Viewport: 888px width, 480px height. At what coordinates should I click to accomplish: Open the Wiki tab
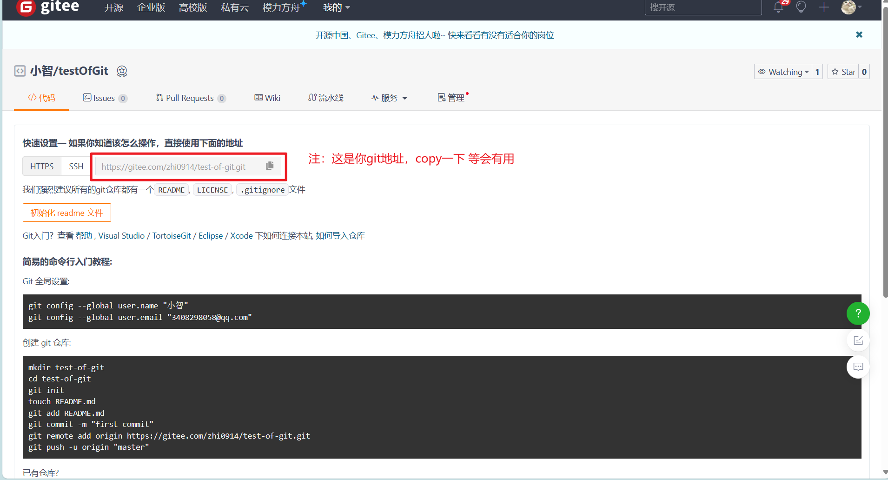pos(267,98)
